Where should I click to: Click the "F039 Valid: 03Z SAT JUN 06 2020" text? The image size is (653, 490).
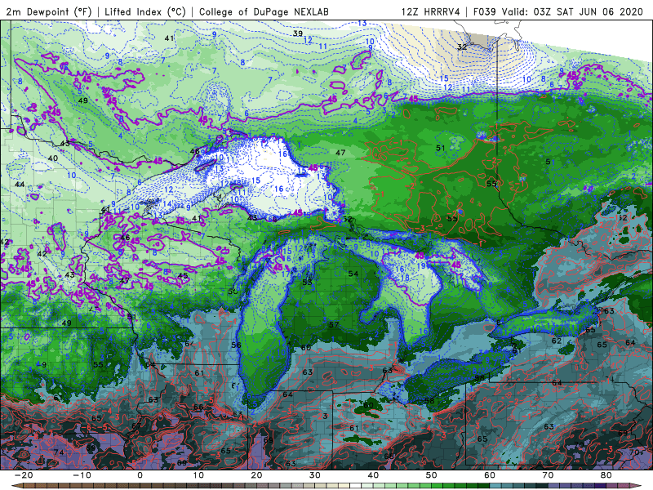coord(558,11)
